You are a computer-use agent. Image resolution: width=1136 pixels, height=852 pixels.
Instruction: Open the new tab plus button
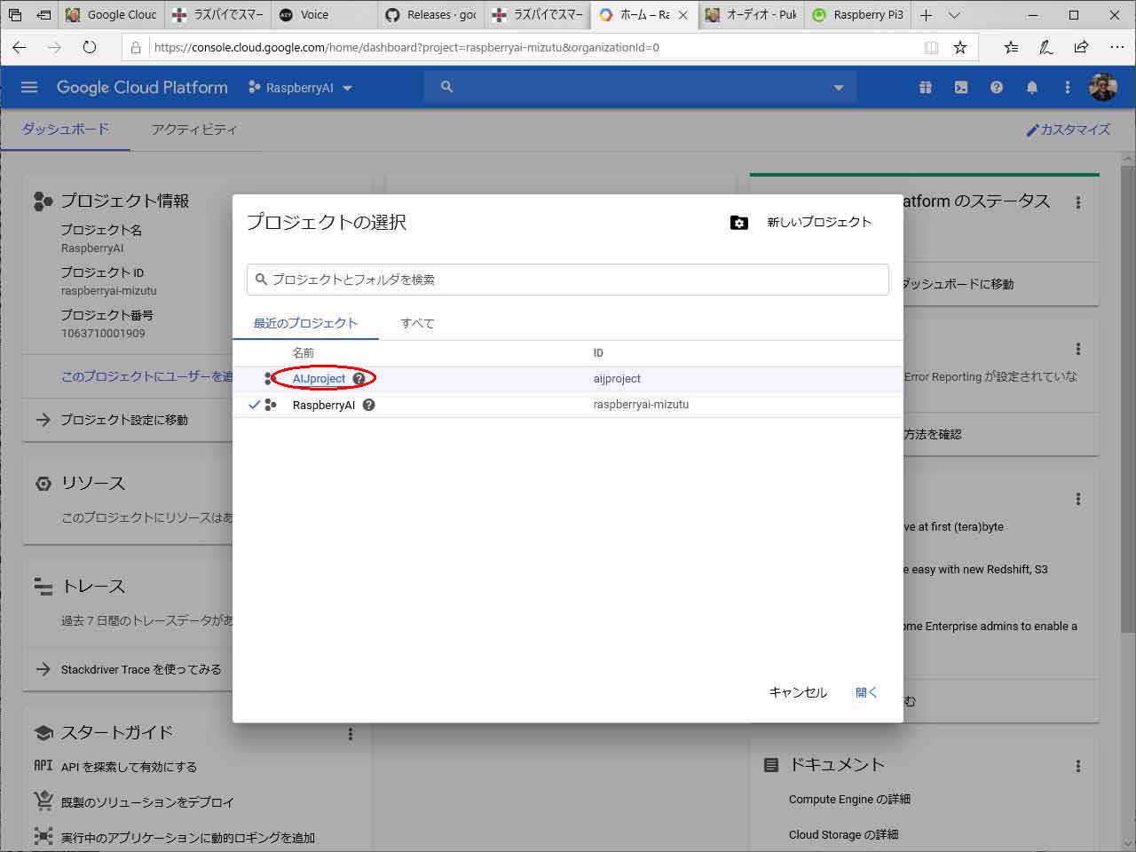[926, 15]
